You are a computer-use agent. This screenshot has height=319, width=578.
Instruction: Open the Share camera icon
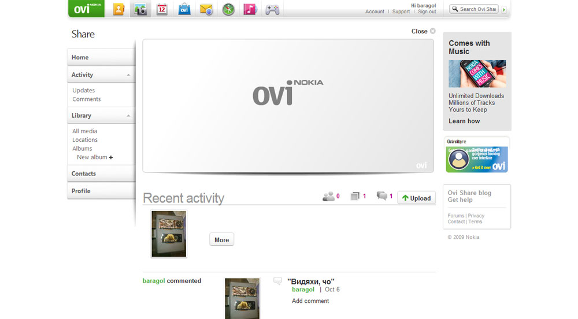click(140, 9)
